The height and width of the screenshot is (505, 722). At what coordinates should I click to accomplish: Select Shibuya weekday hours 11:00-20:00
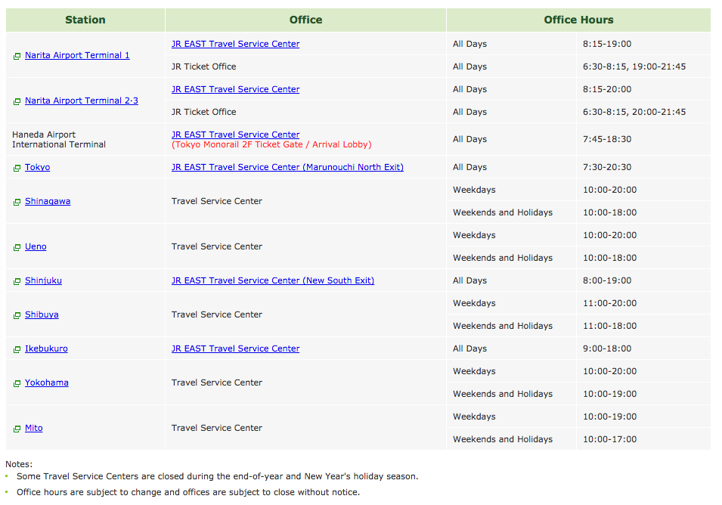(609, 303)
